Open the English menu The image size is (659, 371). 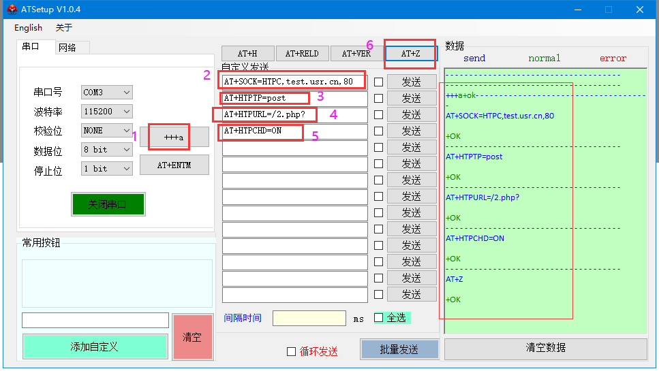click(28, 28)
